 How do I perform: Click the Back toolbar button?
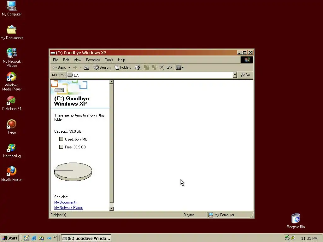click(x=59, y=67)
